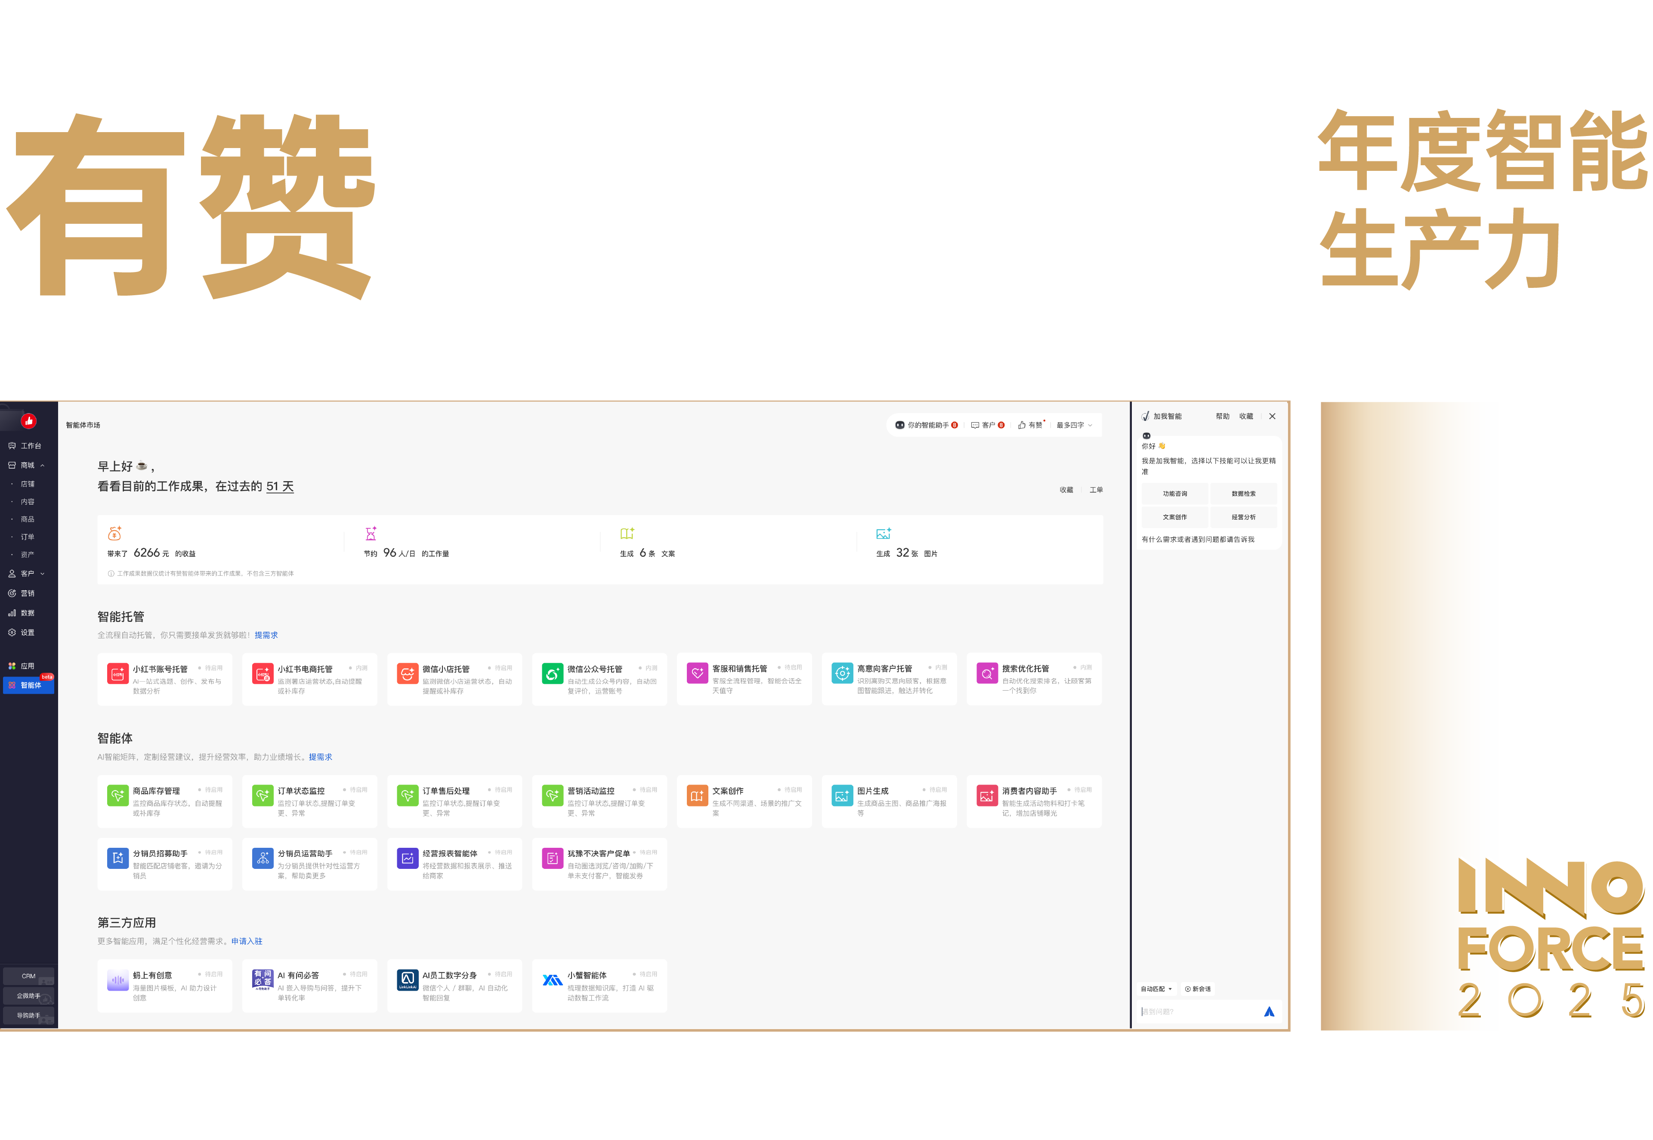Click the 微信公众号托管 green icon

[x=551, y=673]
